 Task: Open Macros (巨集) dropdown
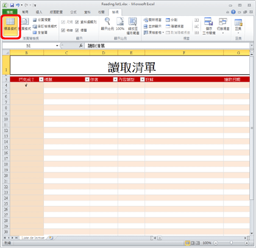238,26
